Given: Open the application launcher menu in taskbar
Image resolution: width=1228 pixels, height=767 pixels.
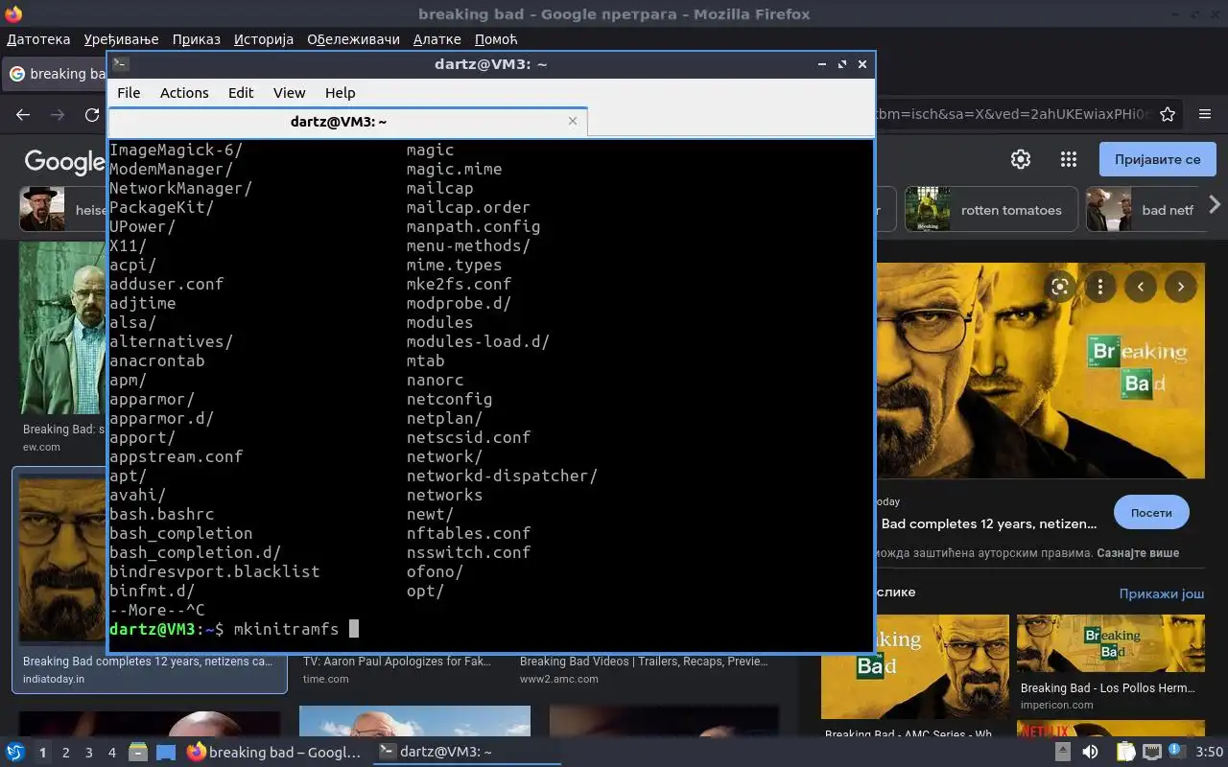Looking at the screenshot, I should [15, 752].
